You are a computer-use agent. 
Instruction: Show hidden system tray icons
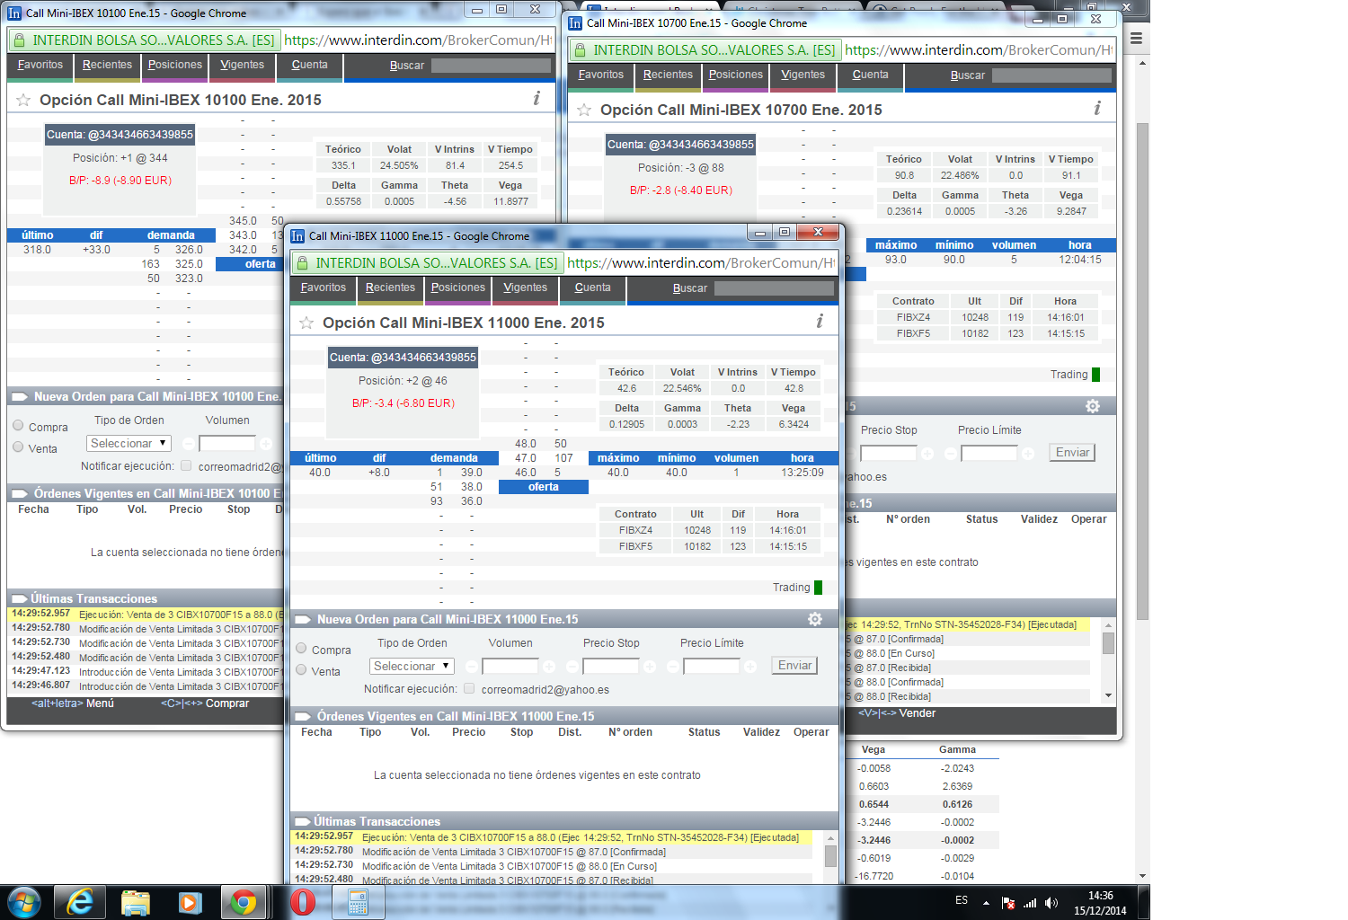coord(986,902)
